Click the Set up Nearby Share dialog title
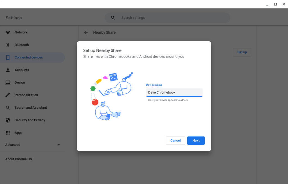The height and width of the screenshot is (184, 288). (102, 51)
